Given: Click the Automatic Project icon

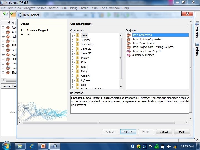Looking at the screenshot, I should click(x=129, y=55).
